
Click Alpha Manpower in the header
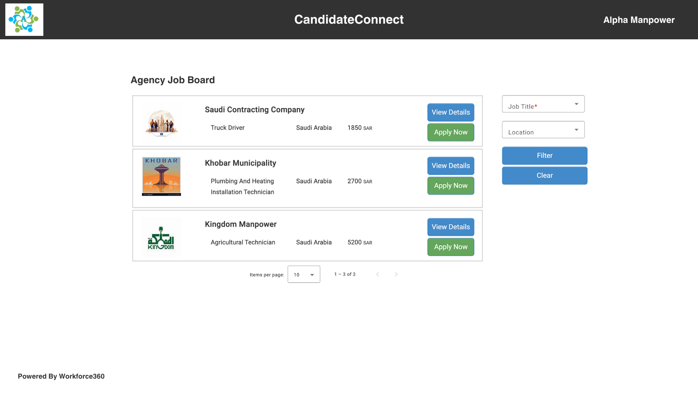click(638, 19)
